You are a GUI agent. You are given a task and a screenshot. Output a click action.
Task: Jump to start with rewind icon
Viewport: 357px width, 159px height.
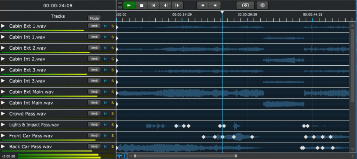point(153,5)
